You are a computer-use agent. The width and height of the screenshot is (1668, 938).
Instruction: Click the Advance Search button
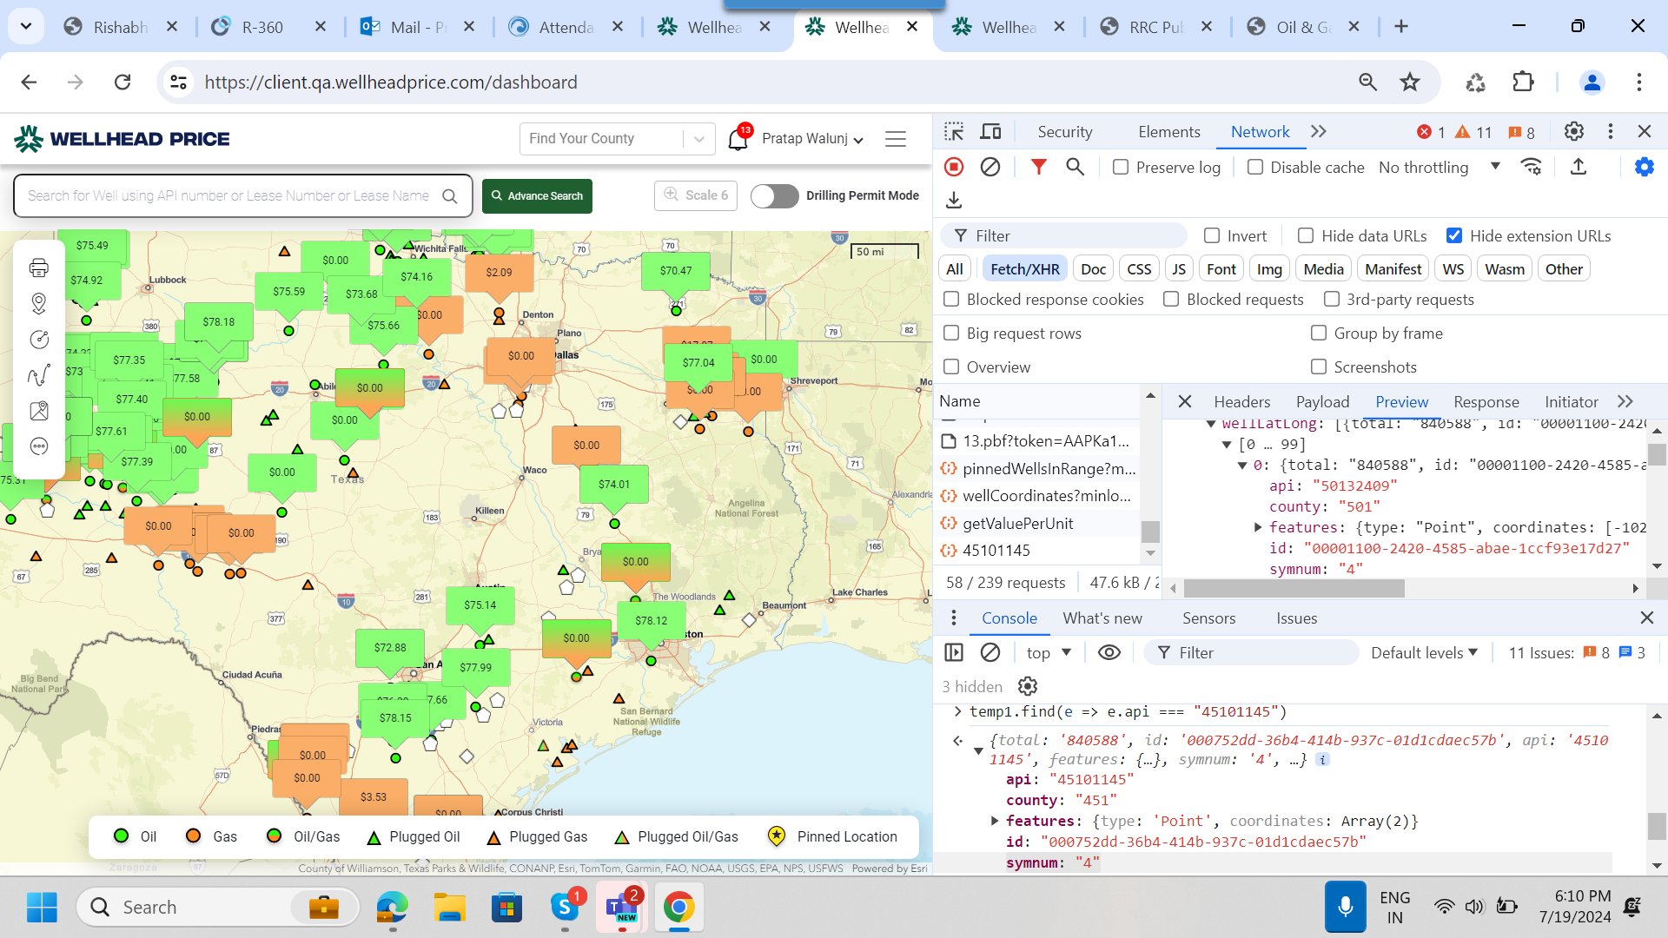tap(538, 196)
